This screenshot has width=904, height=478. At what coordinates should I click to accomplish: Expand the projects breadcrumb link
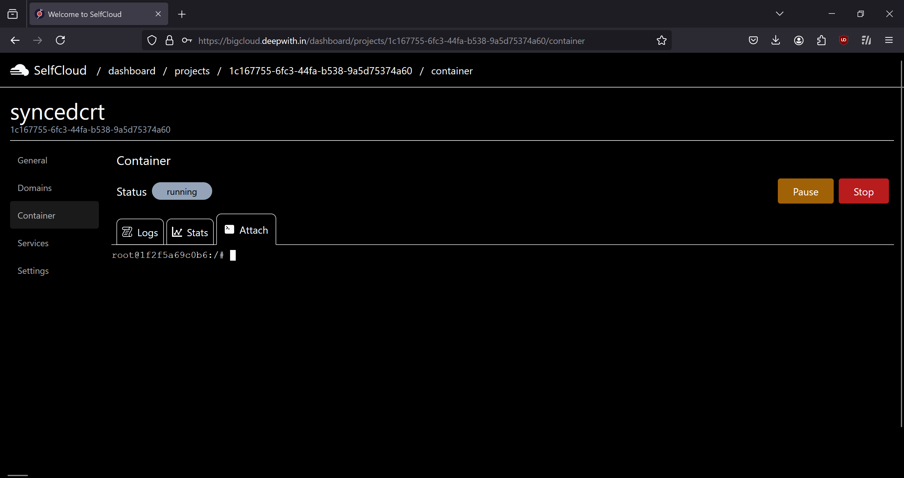click(192, 71)
